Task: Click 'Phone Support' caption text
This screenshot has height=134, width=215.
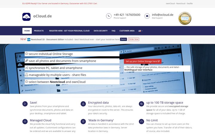Action: tap(120, 18)
